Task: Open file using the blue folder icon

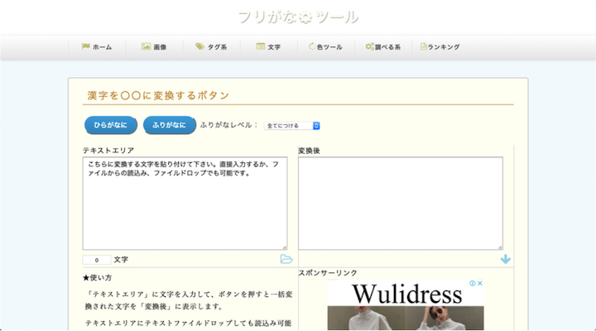Action: pos(286,260)
